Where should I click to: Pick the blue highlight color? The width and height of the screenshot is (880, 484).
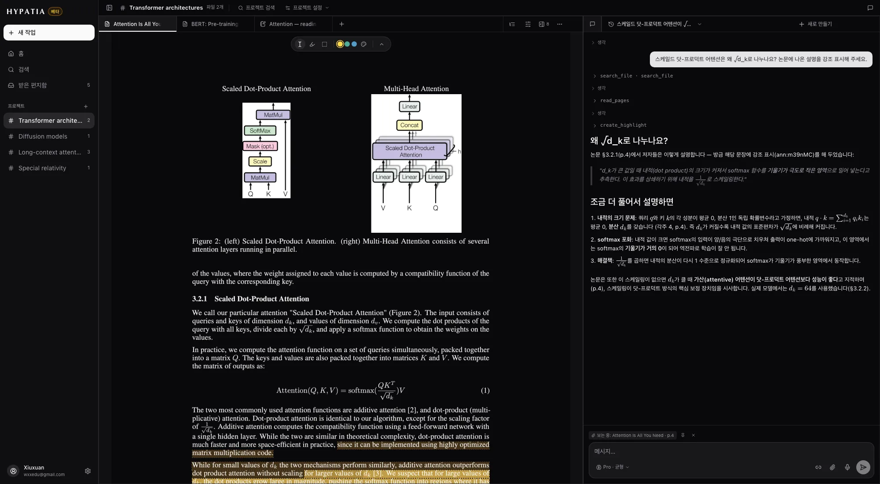354,44
